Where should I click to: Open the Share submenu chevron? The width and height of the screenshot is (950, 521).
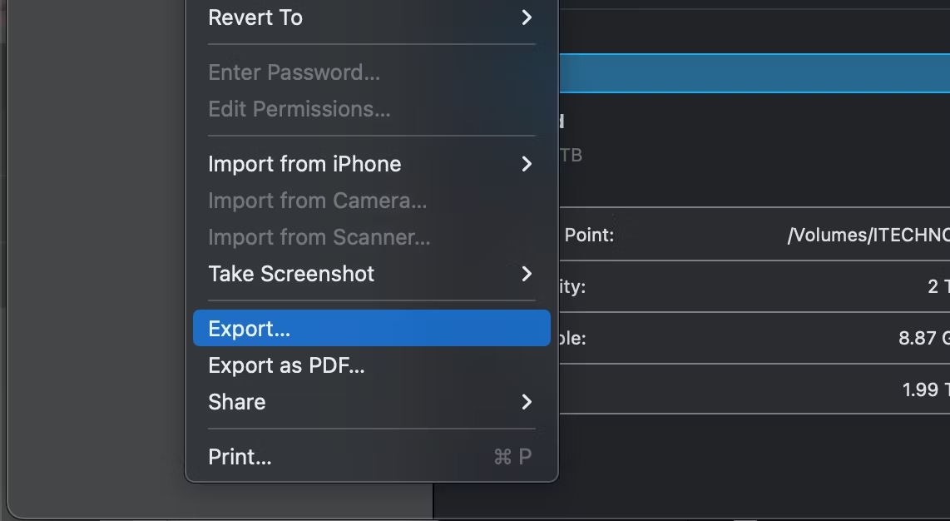click(x=527, y=402)
